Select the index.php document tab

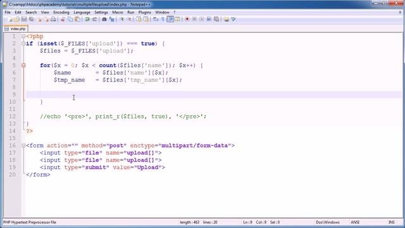(x=15, y=28)
